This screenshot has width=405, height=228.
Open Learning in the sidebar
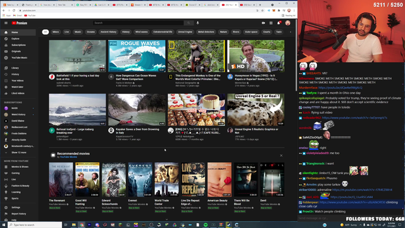pyautogui.click(x=18, y=192)
